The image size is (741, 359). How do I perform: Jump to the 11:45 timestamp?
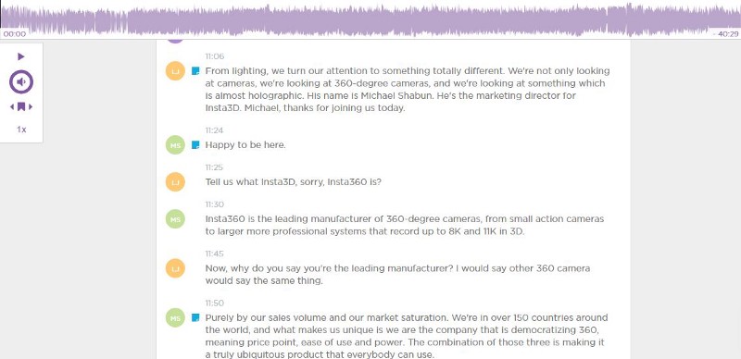(215, 254)
